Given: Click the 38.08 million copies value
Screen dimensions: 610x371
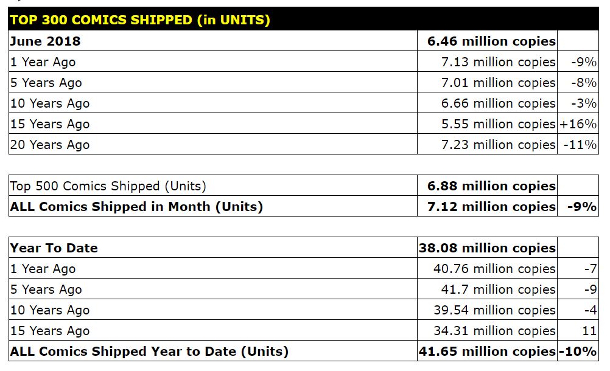Looking at the screenshot, I should [x=487, y=248].
